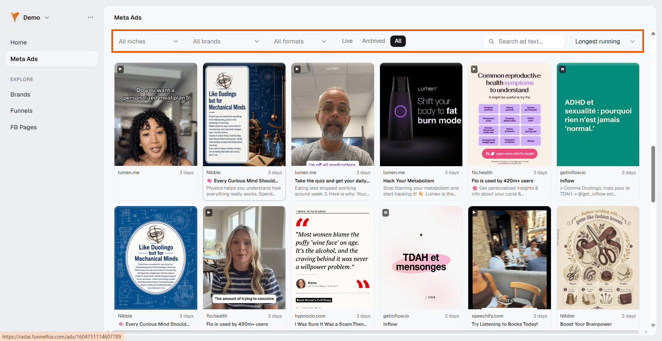662x341 pixels.
Task: Click carousel icon on TDAH et mensonges ad
Action: click(386, 213)
